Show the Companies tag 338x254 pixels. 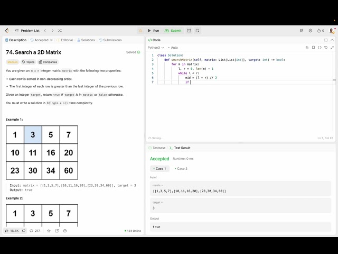48,62
